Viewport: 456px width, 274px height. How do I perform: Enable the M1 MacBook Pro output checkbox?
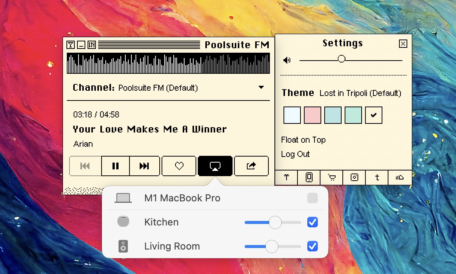click(x=313, y=198)
